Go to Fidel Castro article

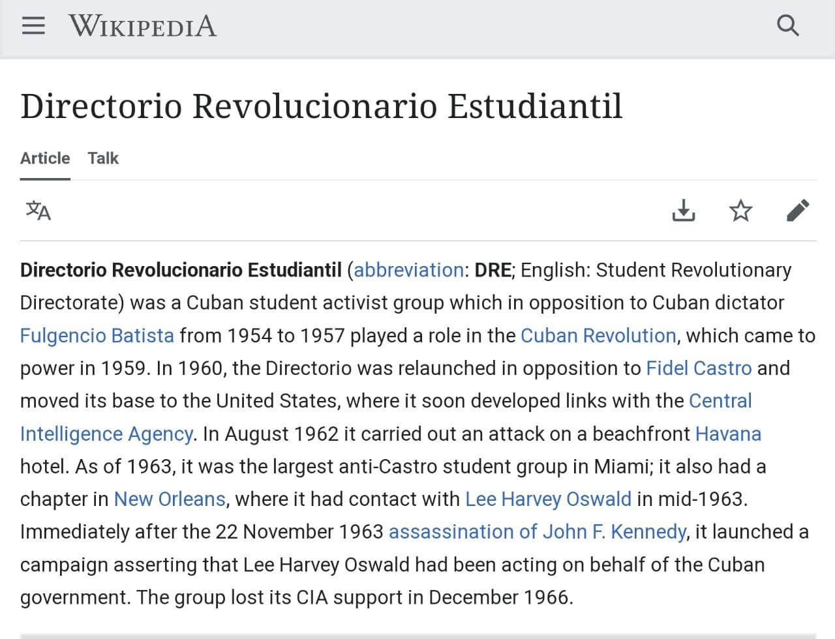(699, 368)
